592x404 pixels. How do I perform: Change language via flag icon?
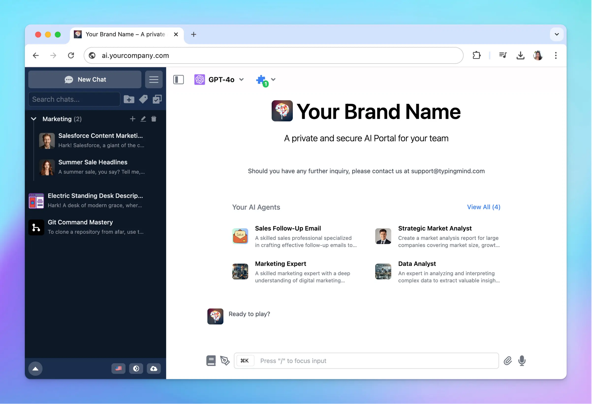119,369
